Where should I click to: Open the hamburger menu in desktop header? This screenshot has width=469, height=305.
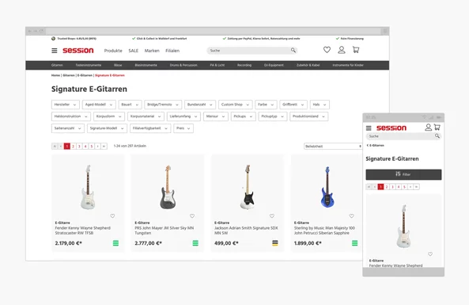[54, 51]
